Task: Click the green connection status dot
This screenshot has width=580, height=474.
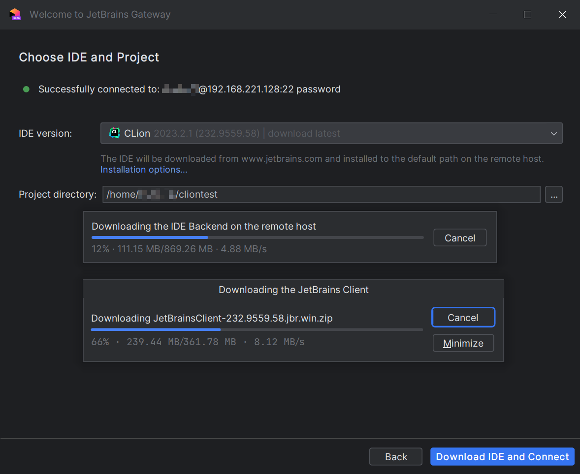Action: [26, 89]
